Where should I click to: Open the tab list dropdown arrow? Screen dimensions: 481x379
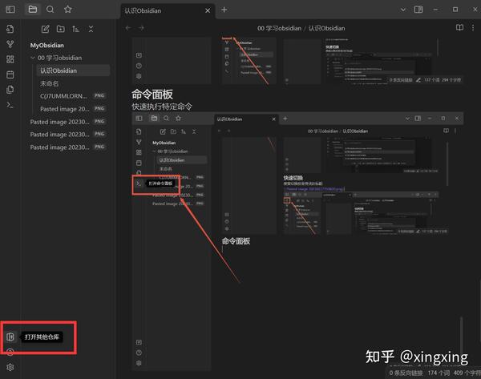[x=403, y=10]
